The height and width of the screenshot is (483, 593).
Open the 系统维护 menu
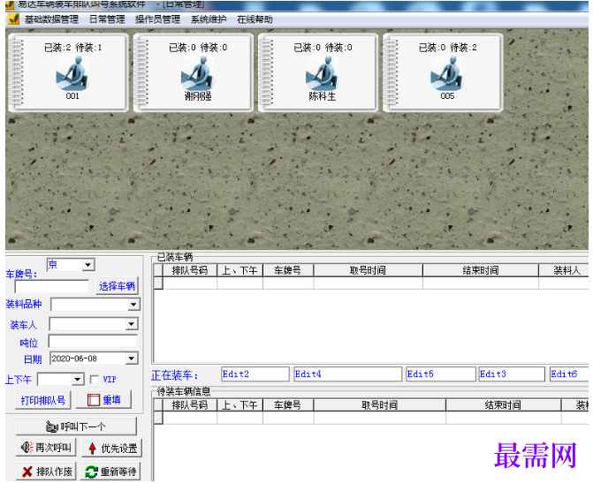pos(209,19)
